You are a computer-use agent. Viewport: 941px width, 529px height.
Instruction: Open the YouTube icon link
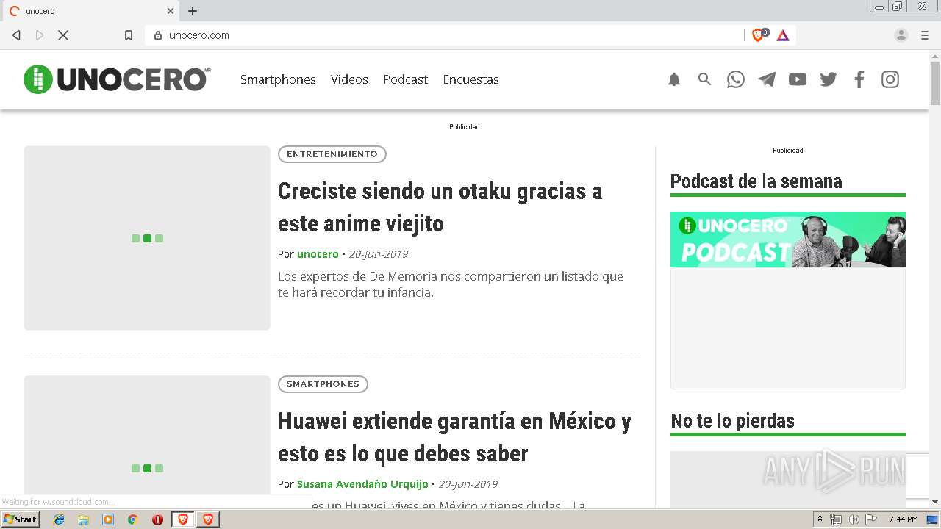click(x=798, y=79)
